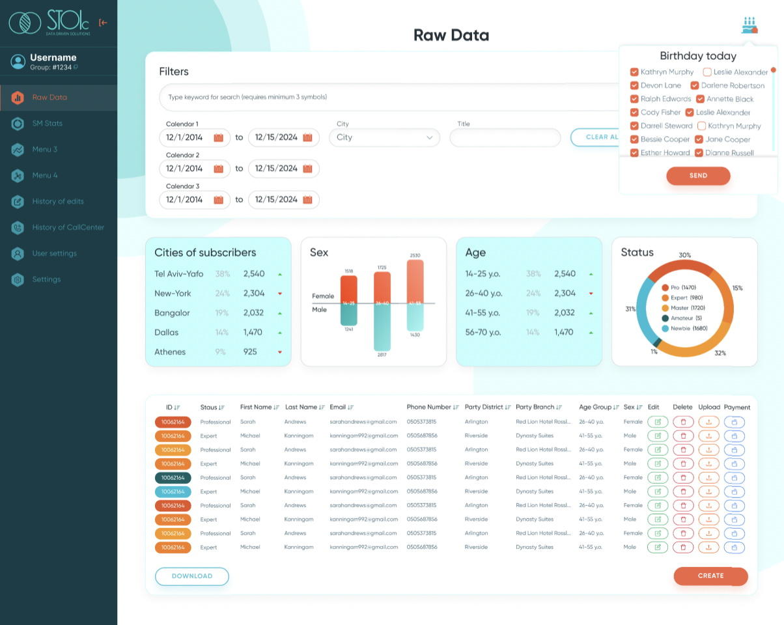Image resolution: width=784 pixels, height=625 pixels.
Task: Go to SM Stats in the sidebar
Action: click(x=59, y=124)
